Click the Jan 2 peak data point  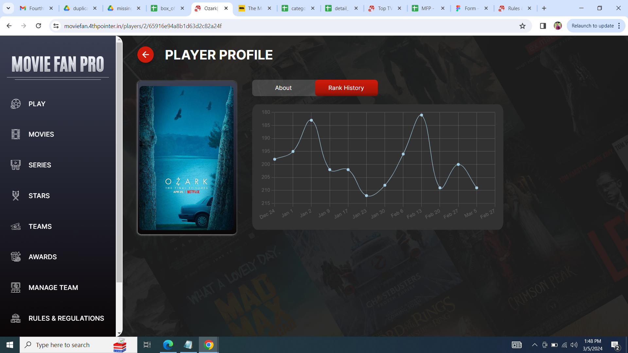311,120
